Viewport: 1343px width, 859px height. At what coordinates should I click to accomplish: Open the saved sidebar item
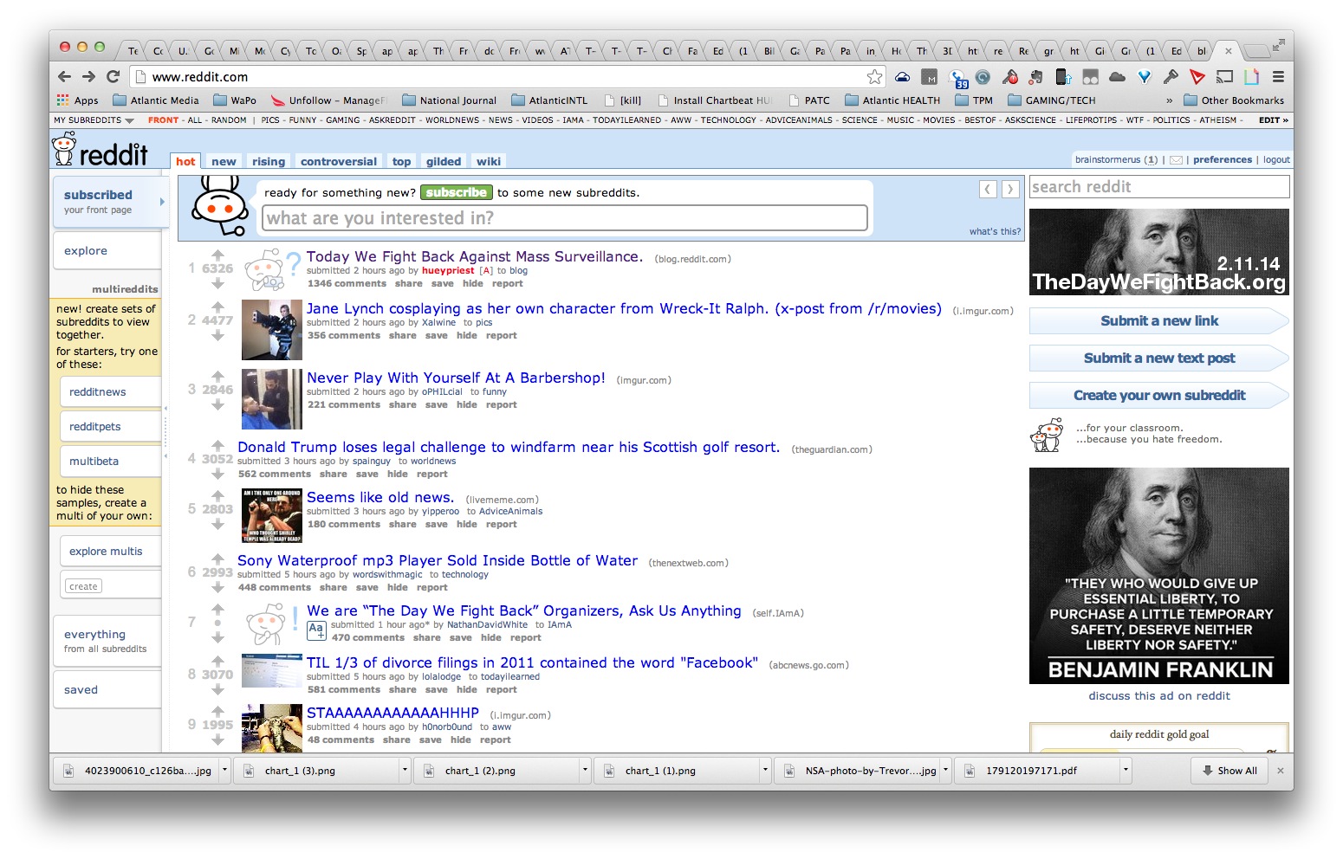(107, 689)
